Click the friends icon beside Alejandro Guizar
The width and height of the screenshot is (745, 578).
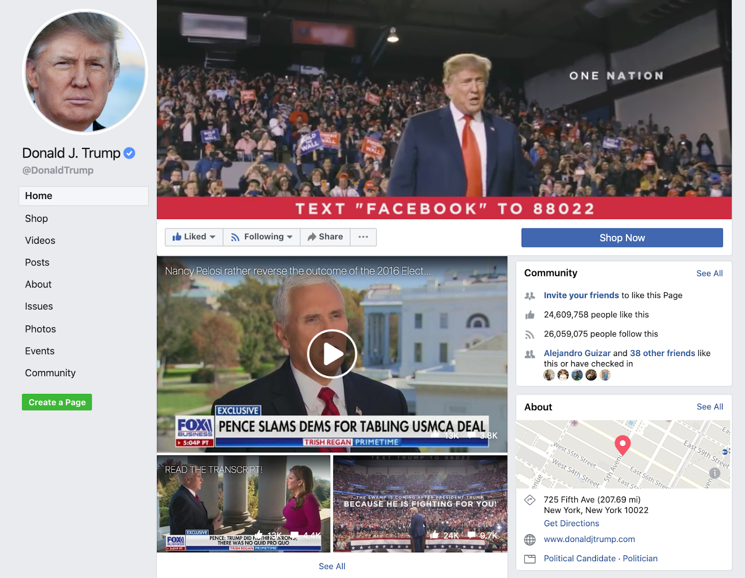(530, 354)
